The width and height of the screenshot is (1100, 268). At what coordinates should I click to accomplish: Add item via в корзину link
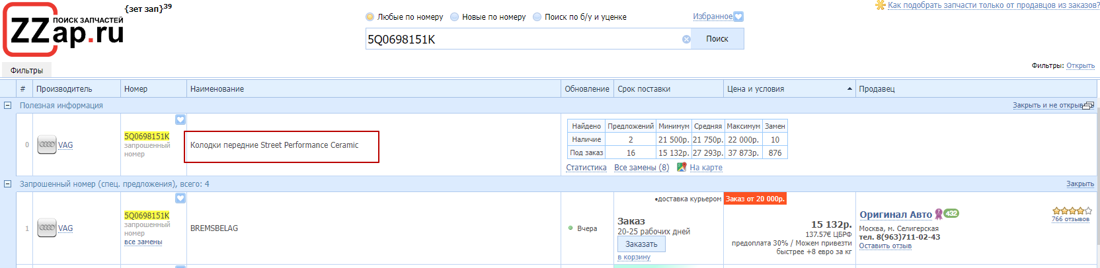634,257
